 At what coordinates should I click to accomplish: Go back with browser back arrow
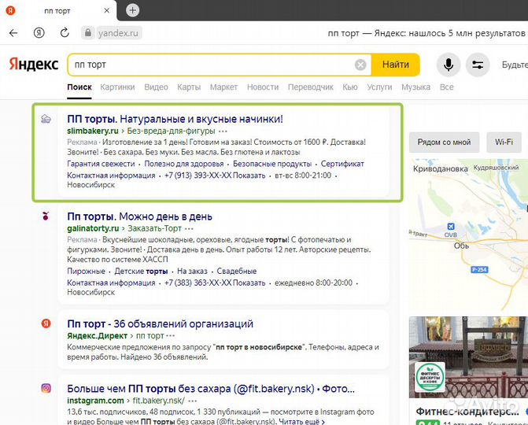pyautogui.click(x=13, y=33)
